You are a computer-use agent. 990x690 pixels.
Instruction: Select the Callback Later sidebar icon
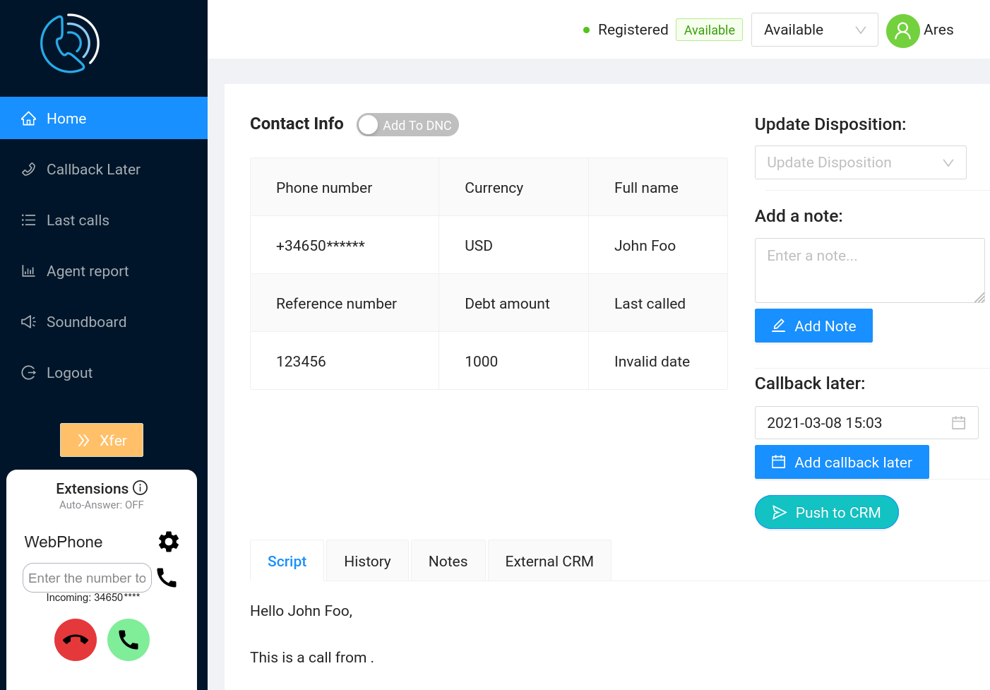coord(28,169)
